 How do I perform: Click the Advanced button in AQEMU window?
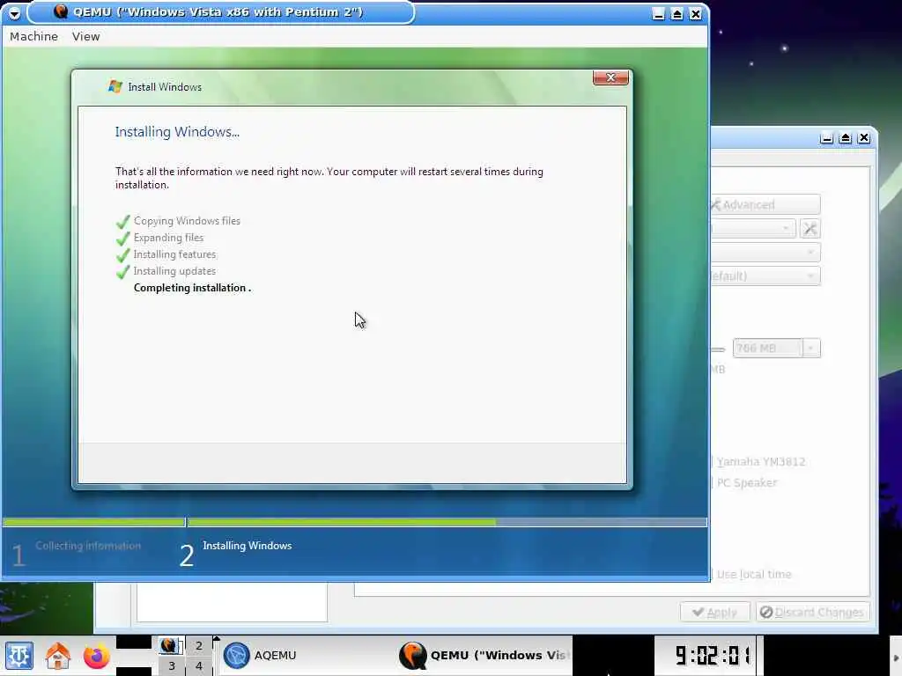click(x=765, y=204)
